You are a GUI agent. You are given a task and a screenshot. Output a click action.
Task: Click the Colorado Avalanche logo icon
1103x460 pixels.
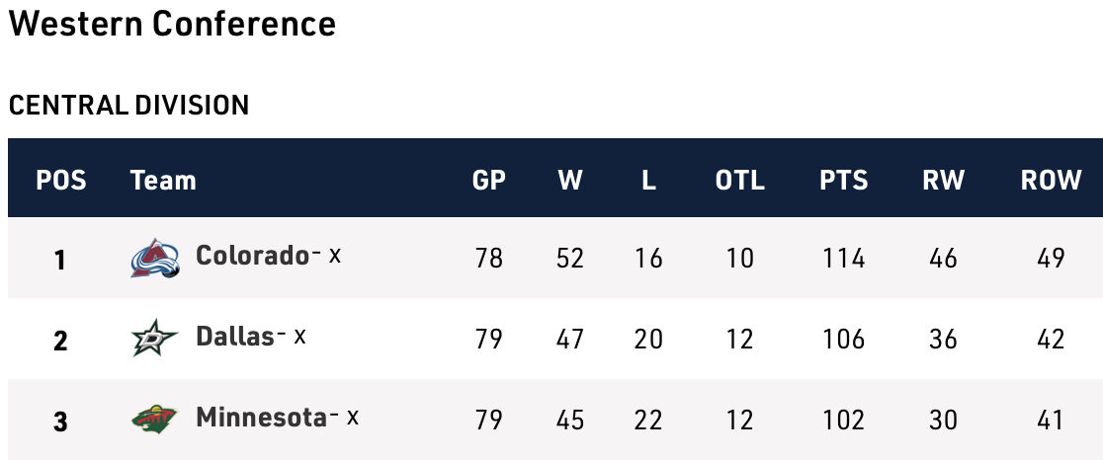tap(155, 258)
